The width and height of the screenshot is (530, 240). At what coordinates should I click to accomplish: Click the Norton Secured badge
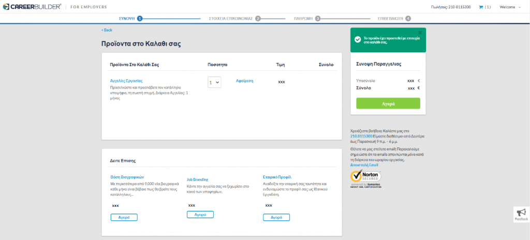365,178
